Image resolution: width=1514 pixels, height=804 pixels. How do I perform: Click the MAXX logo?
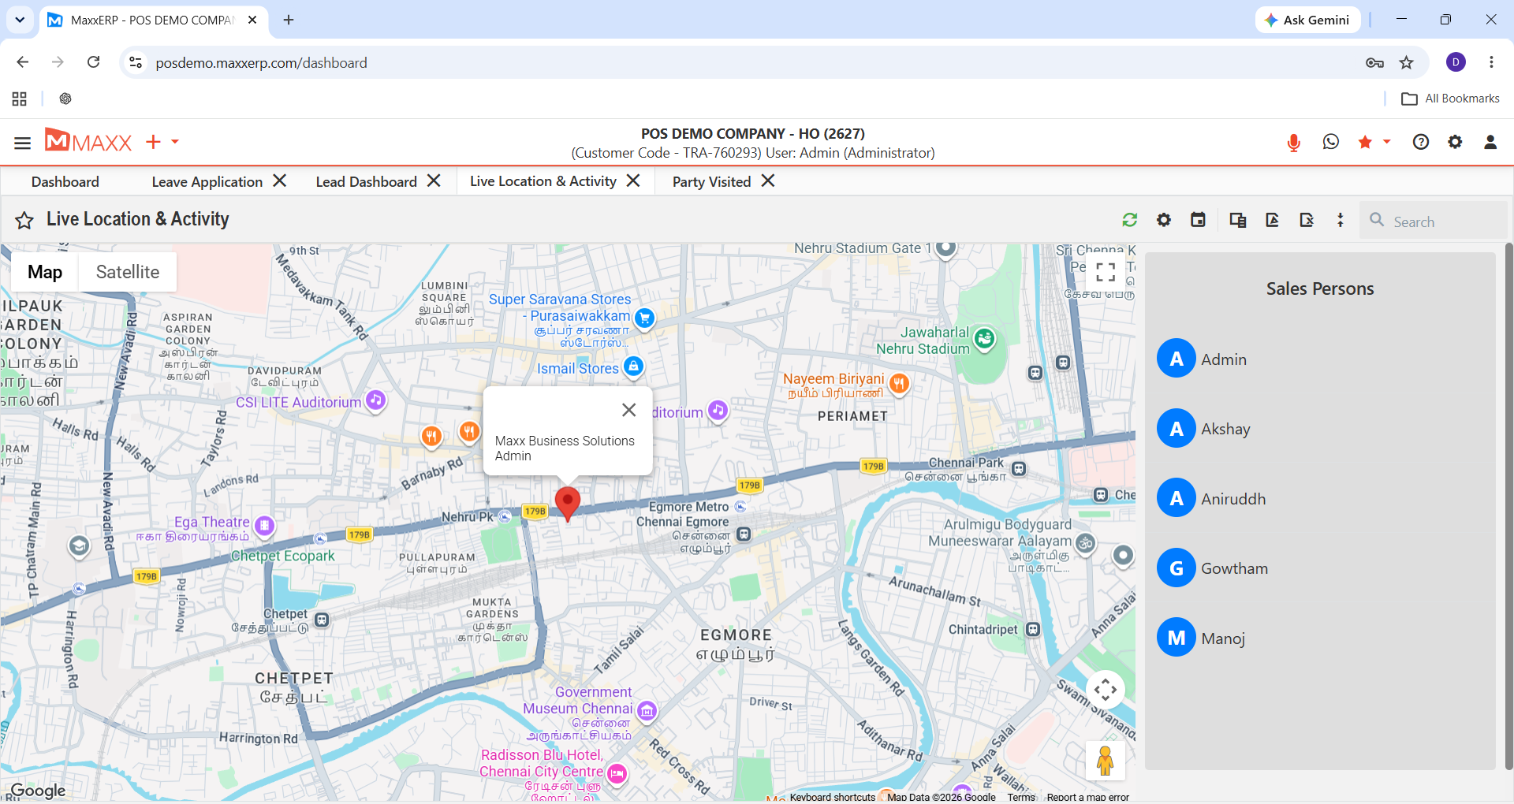point(88,141)
